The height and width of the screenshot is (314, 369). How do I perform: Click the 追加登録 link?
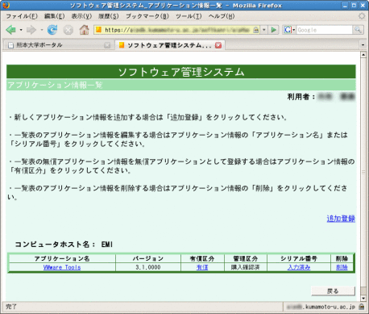click(341, 219)
